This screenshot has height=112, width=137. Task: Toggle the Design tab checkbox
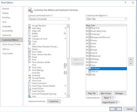click(90, 50)
